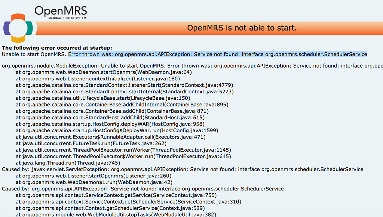This screenshot has height=217, width=383.
Task: Click the java.lang.Thread.run line
Action: [68, 163]
